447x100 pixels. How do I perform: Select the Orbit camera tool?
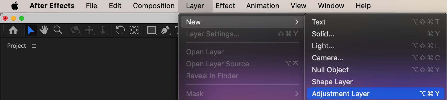point(75,30)
